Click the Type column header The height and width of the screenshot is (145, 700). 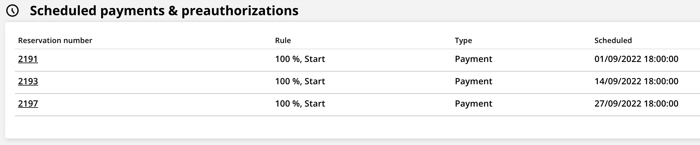(x=463, y=41)
